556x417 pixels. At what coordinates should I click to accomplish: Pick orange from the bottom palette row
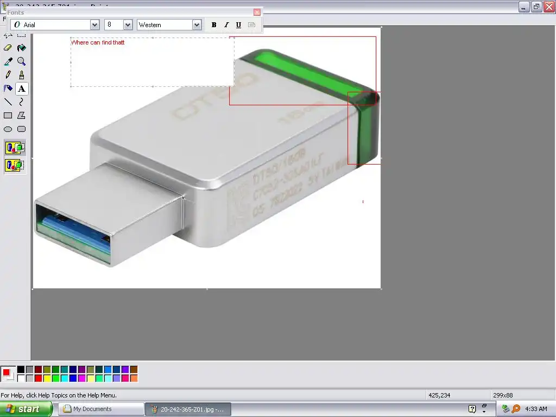click(134, 378)
